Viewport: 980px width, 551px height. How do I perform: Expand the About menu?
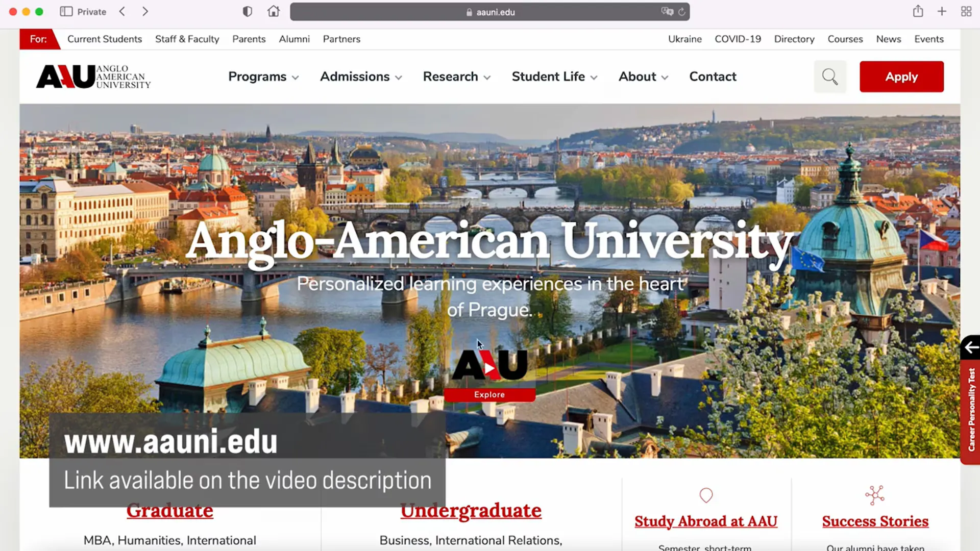click(x=643, y=77)
